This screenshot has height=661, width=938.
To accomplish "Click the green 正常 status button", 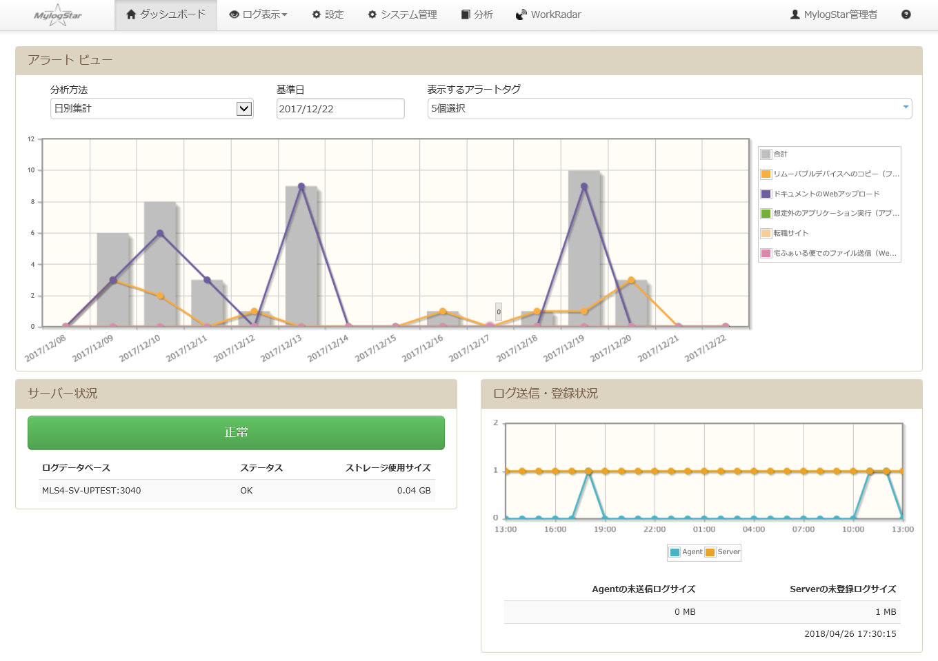I will [x=236, y=432].
